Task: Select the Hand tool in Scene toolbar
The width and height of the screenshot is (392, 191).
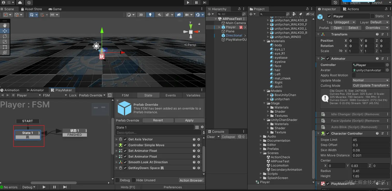Action: pos(5,25)
